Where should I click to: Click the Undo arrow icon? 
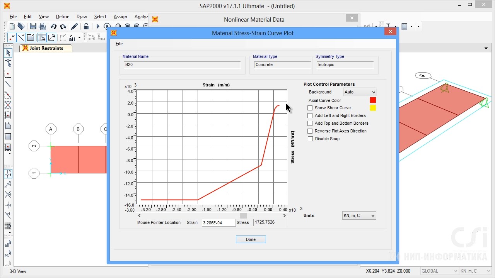pyautogui.click(x=53, y=26)
